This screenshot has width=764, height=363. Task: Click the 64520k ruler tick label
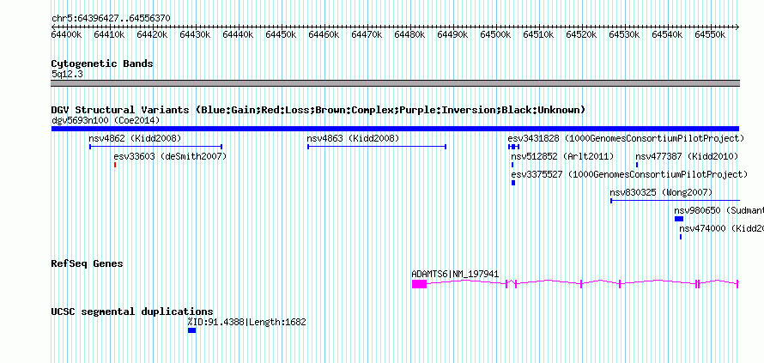click(581, 34)
